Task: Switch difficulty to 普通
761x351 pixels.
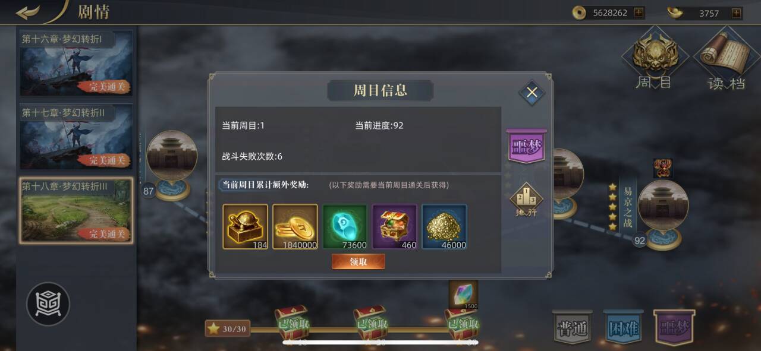Action: click(x=572, y=327)
